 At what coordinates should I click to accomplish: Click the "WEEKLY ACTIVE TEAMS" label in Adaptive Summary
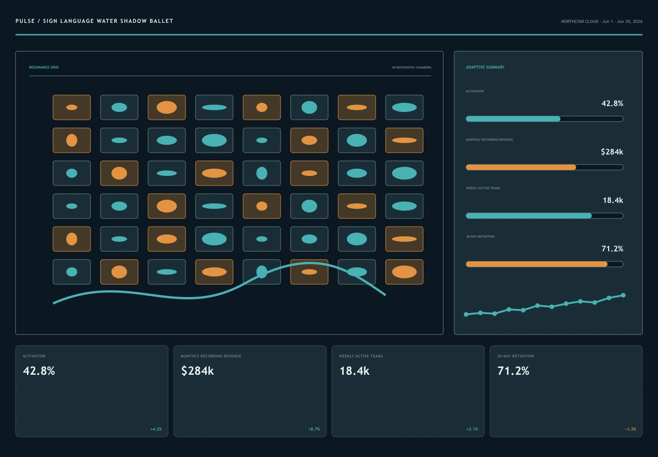click(483, 188)
